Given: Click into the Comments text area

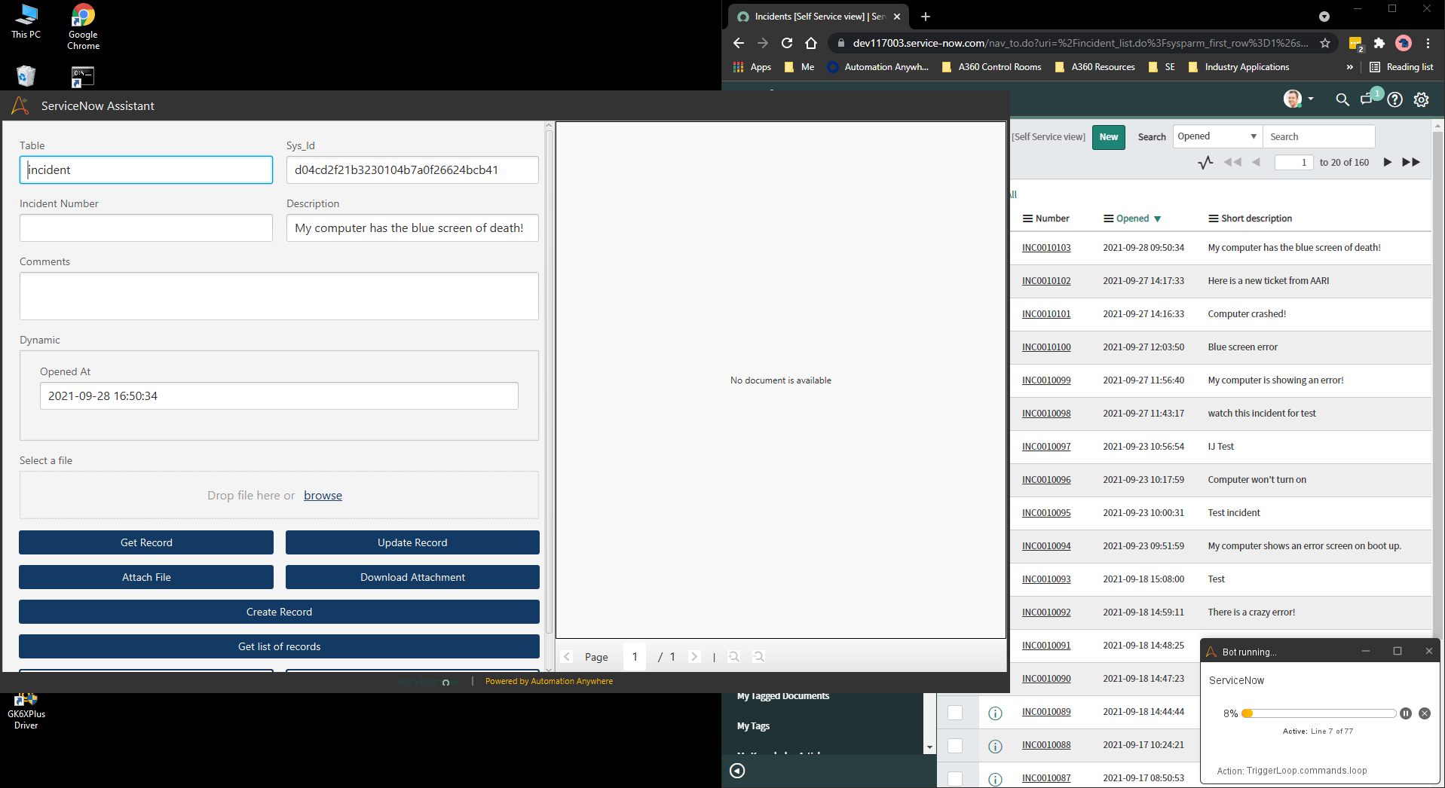Looking at the screenshot, I should click(x=279, y=296).
